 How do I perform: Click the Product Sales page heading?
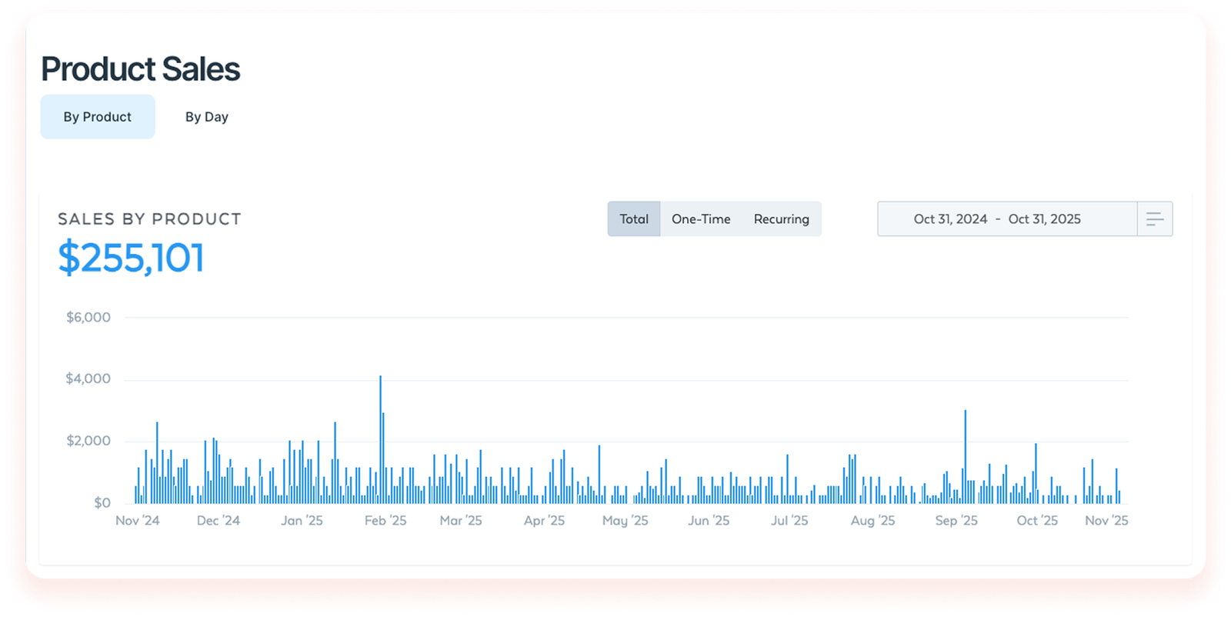click(140, 69)
